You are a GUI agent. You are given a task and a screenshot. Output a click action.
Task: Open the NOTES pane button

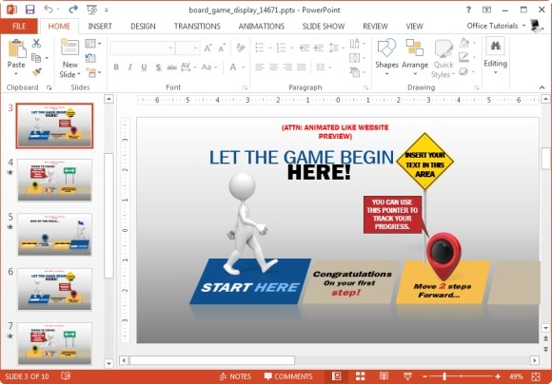235,376
